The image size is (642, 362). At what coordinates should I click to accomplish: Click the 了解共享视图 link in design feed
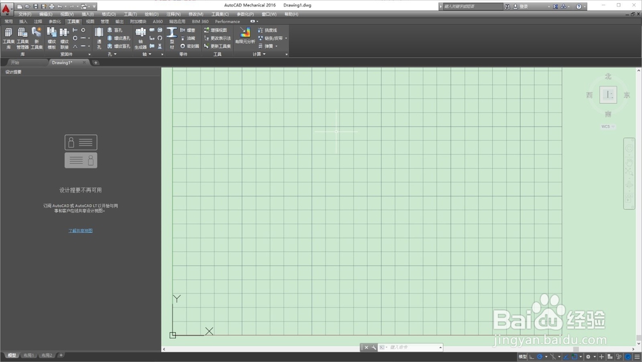(80, 230)
